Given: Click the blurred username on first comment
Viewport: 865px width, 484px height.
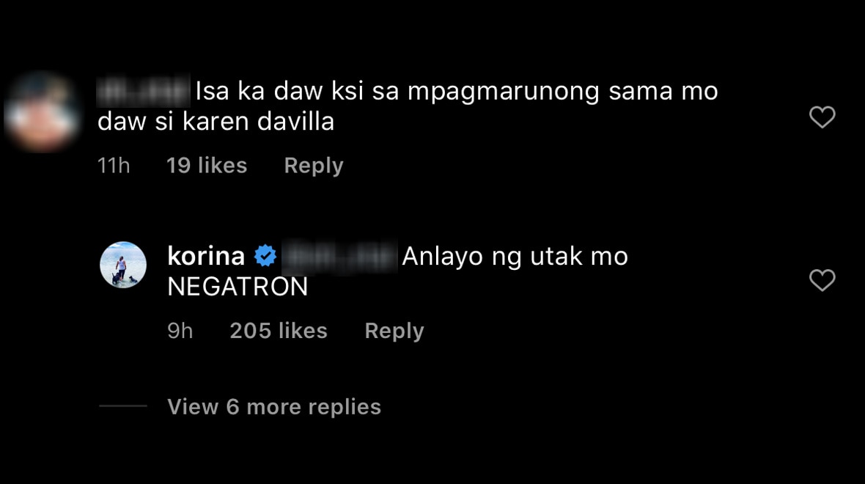Looking at the screenshot, I should coord(144,91).
